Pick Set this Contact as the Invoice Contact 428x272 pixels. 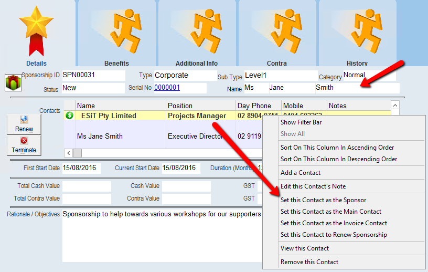(x=334, y=223)
